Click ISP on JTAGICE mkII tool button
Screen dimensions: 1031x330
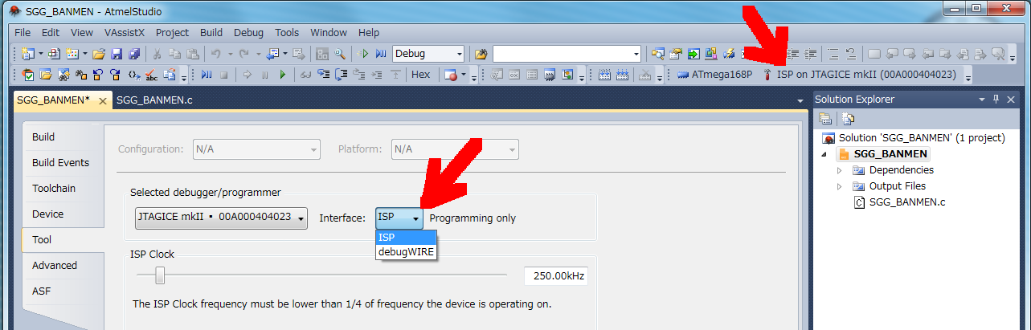(x=858, y=75)
